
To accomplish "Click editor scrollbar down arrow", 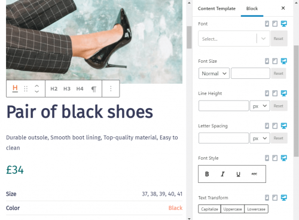I will coord(189,218).
